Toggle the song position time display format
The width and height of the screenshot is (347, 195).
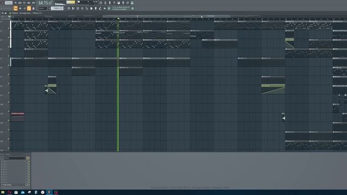pyautogui.click(x=46, y=3)
